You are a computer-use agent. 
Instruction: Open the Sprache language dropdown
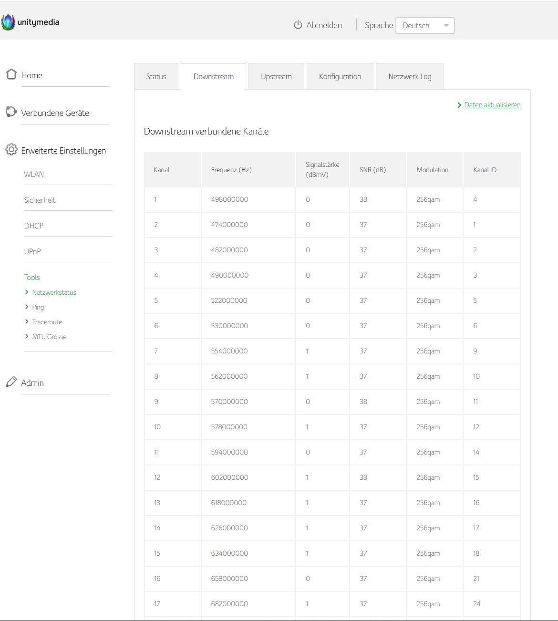(x=425, y=25)
